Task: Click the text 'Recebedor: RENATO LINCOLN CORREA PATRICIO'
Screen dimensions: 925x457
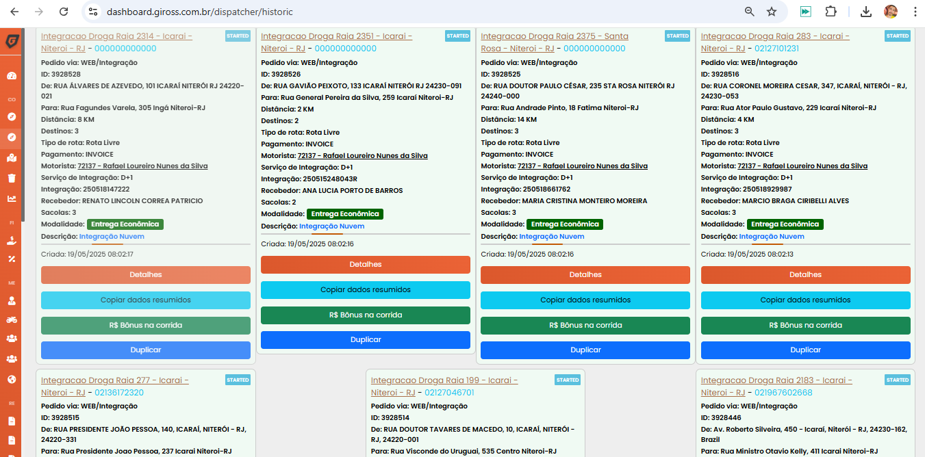Action: pyautogui.click(x=122, y=201)
